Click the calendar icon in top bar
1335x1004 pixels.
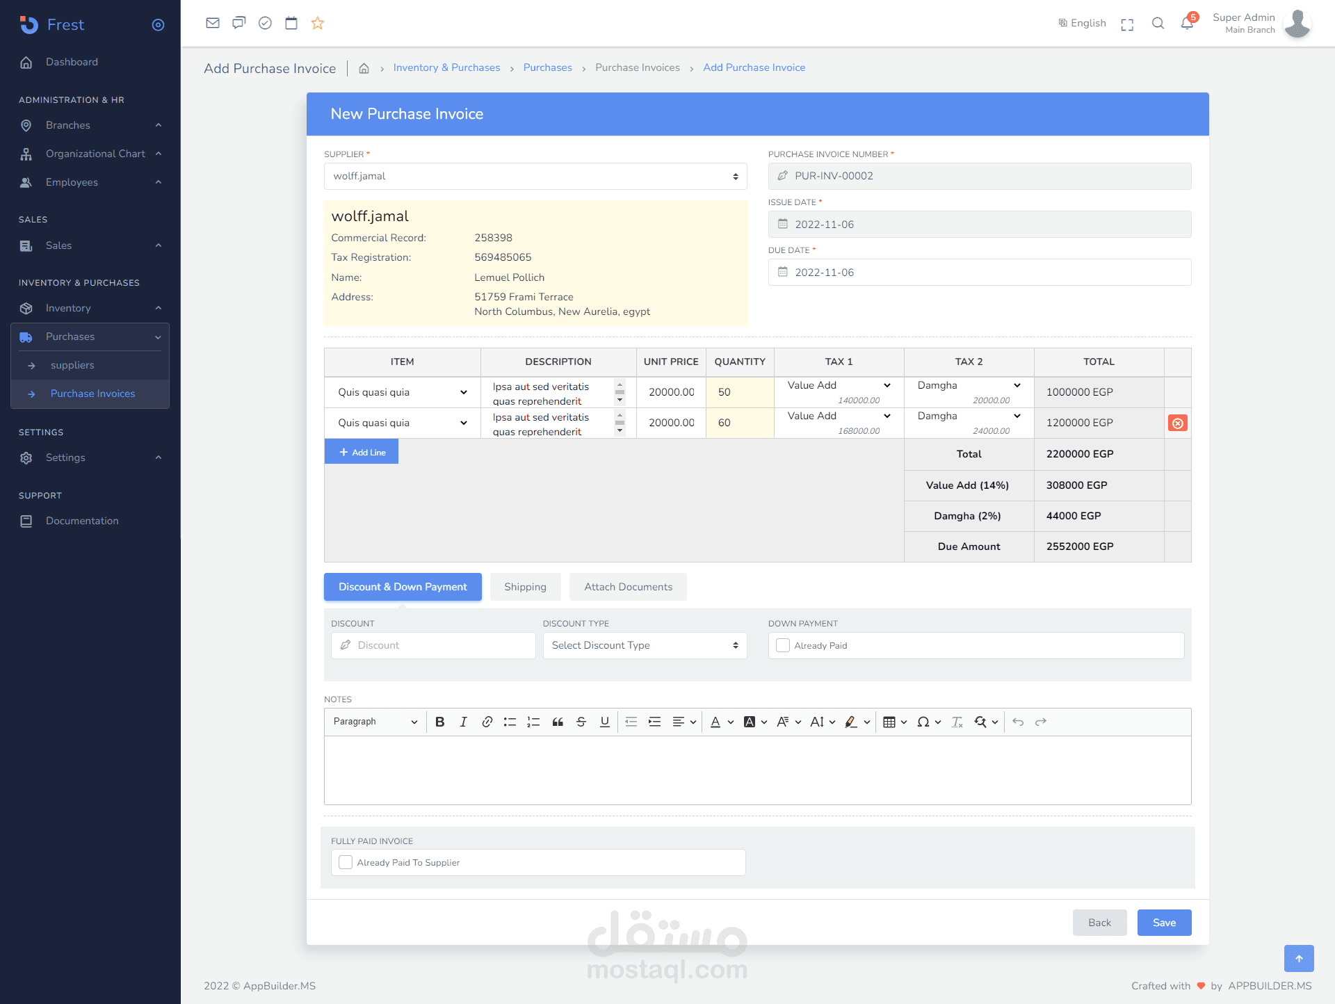click(291, 23)
